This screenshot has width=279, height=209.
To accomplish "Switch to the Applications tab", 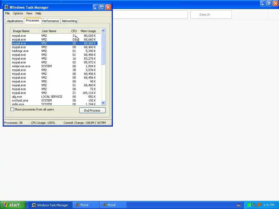I will (x=15, y=21).
